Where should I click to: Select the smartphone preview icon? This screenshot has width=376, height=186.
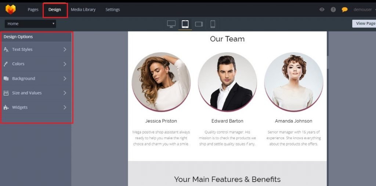[213, 24]
